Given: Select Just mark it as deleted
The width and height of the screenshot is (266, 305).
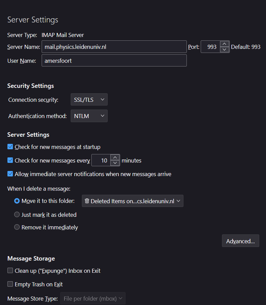Looking at the screenshot, I should tap(17, 214).
